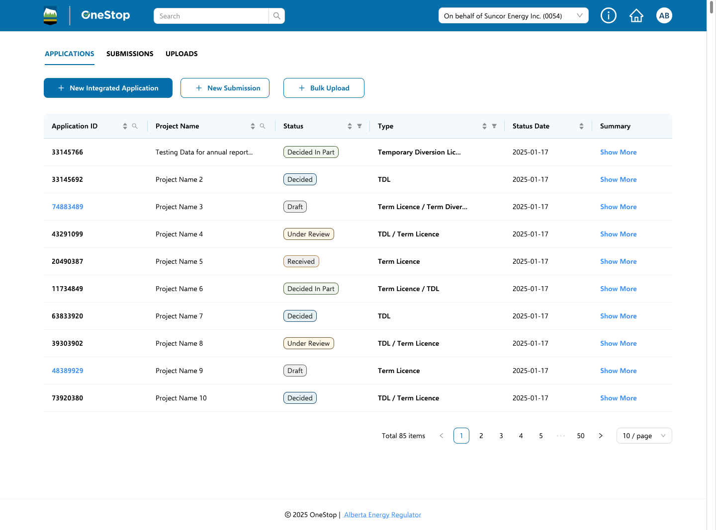
Task: Click the 'Total 85 items' text
Action: point(404,436)
